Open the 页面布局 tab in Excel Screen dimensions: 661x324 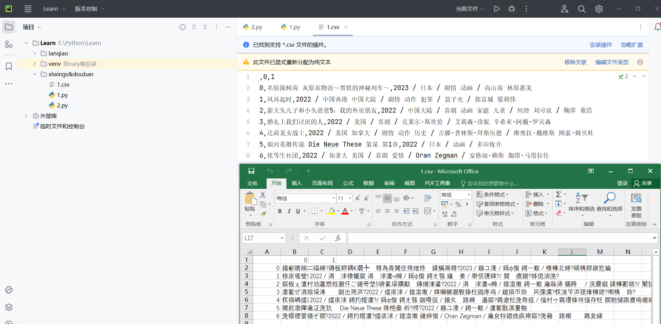click(x=322, y=183)
